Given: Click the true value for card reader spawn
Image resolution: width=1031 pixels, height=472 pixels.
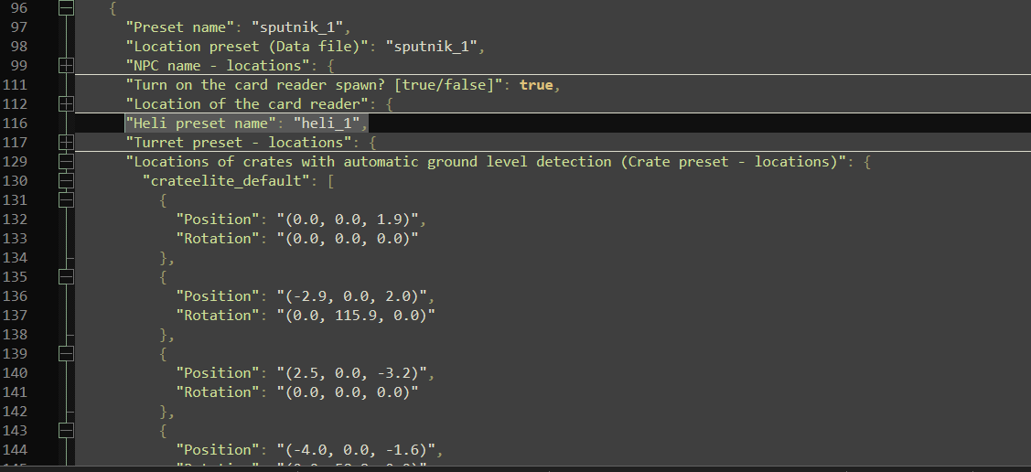Looking at the screenshot, I should (536, 85).
